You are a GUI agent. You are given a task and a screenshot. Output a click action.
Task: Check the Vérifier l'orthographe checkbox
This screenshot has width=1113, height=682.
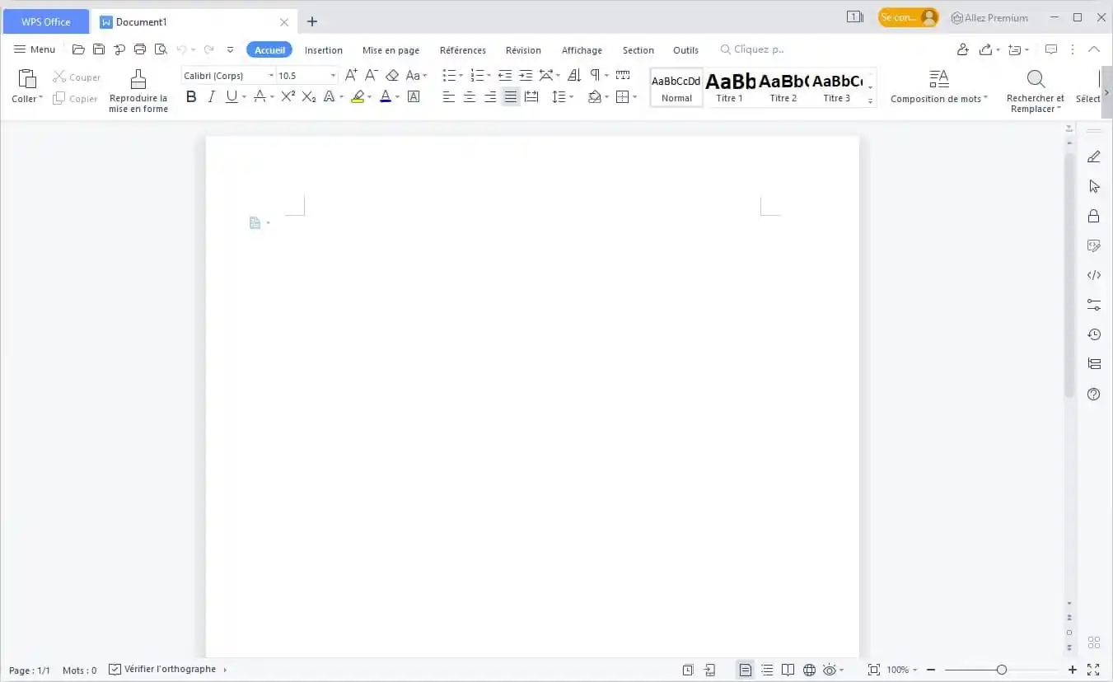[115, 670]
